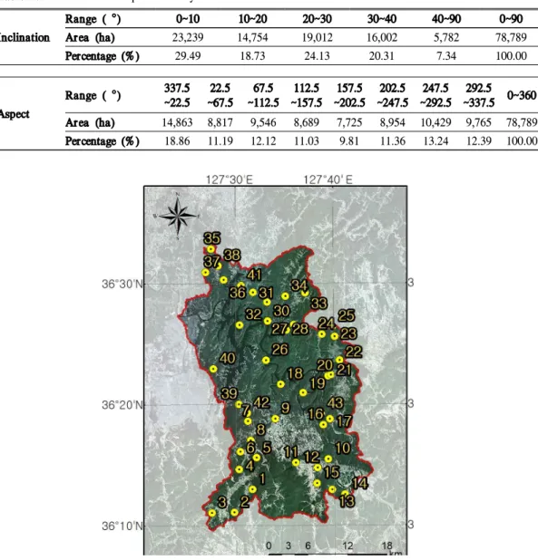The width and height of the screenshot is (538, 560).
Task: Click the aspect area value "9,765"
Action: click(x=479, y=122)
